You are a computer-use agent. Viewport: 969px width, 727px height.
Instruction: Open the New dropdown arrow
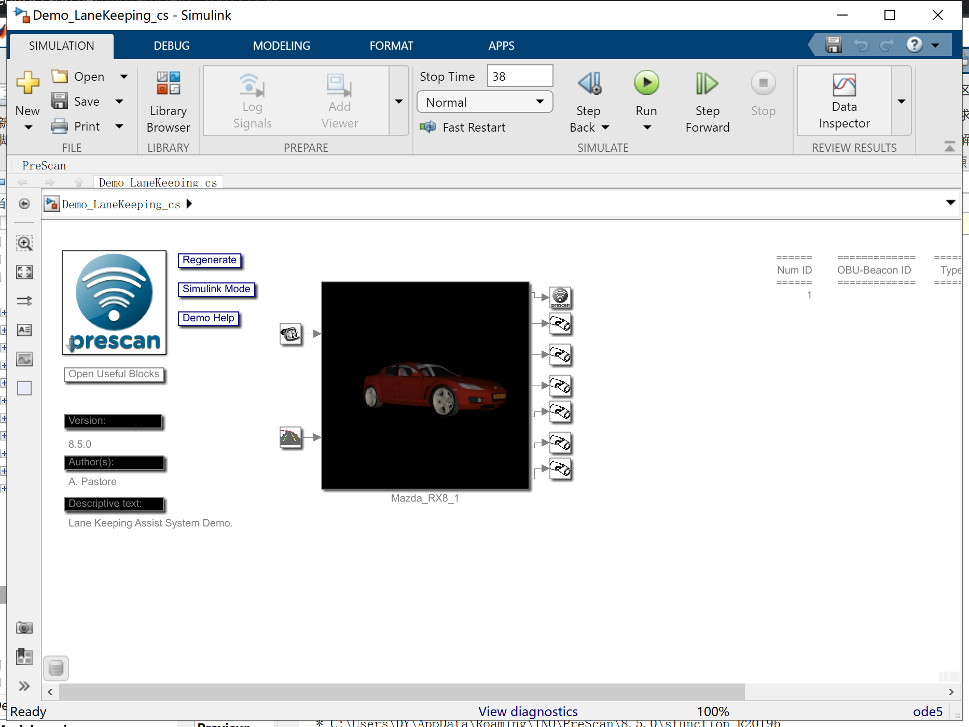[28, 127]
